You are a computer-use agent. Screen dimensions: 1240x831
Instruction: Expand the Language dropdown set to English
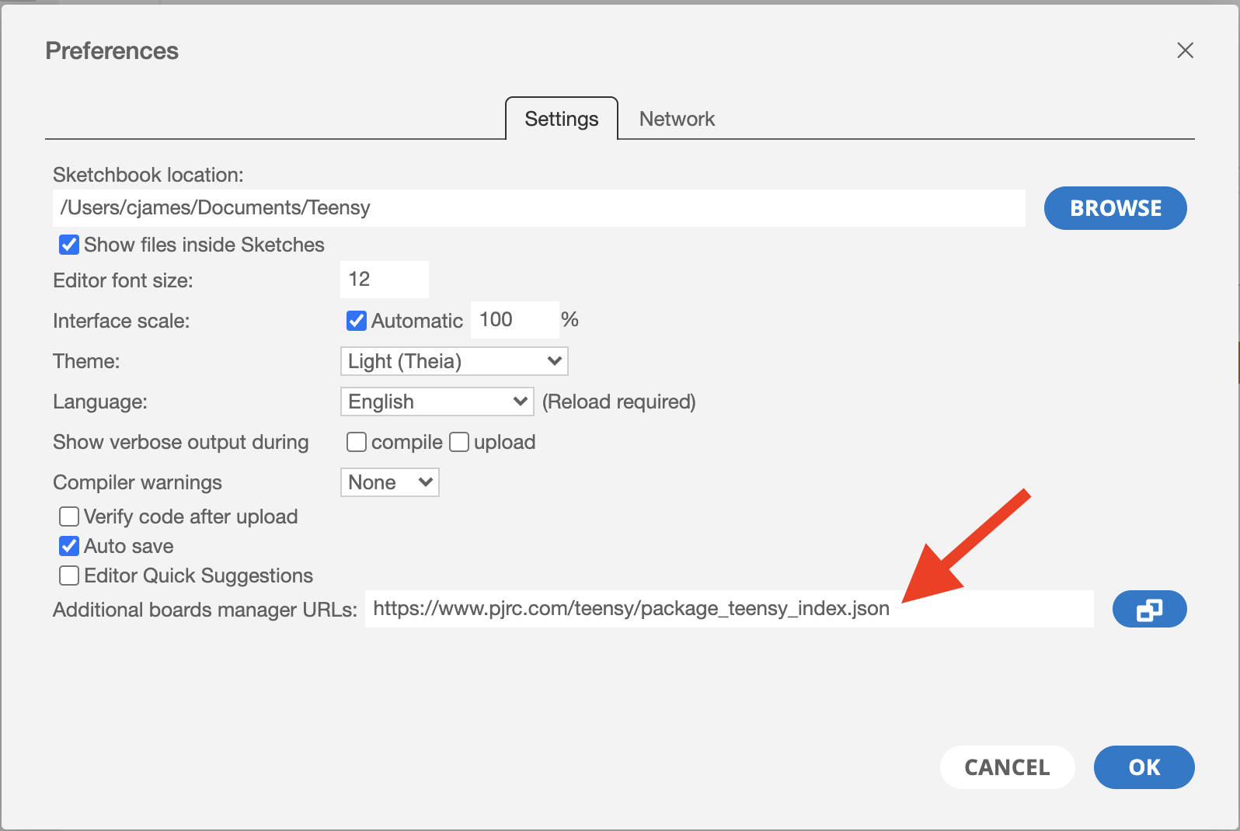coord(437,402)
